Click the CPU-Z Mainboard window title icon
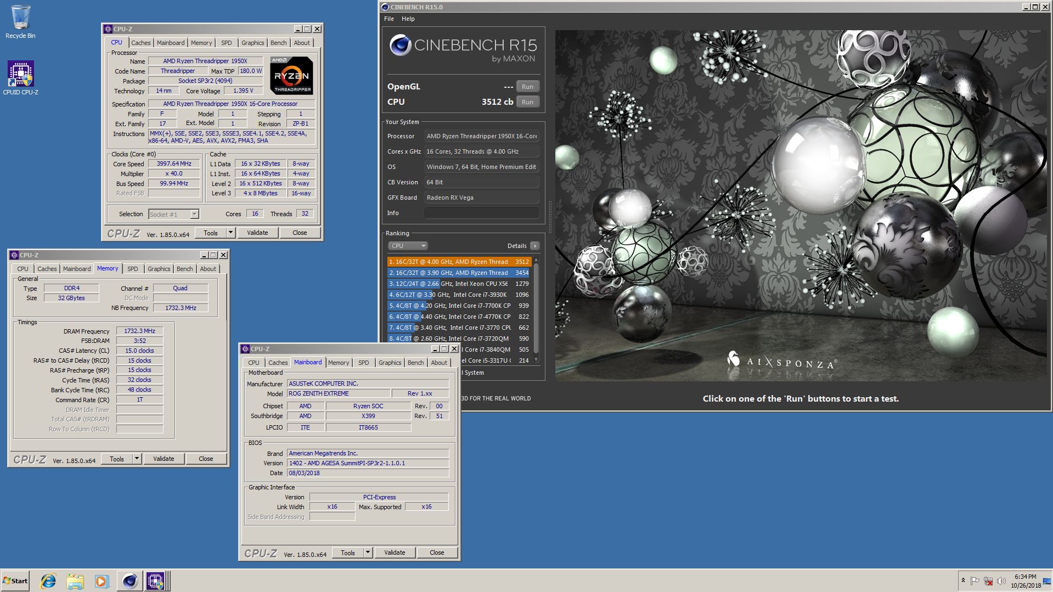The width and height of the screenshot is (1053, 592). pos(245,349)
